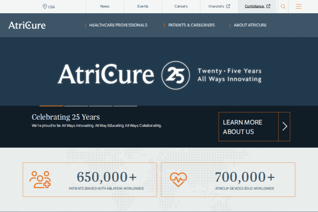Go to the Careers page
The height and width of the screenshot is (212, 318).
point(181,7)
